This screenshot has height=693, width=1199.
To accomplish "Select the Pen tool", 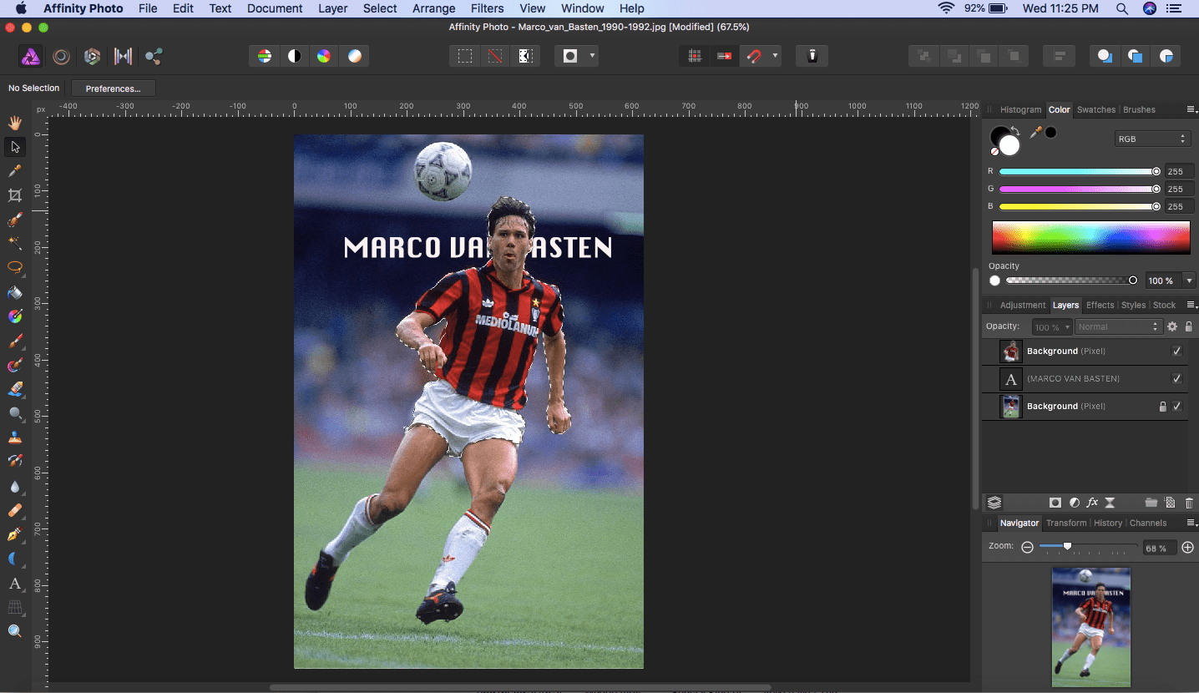I will [15, 534].
